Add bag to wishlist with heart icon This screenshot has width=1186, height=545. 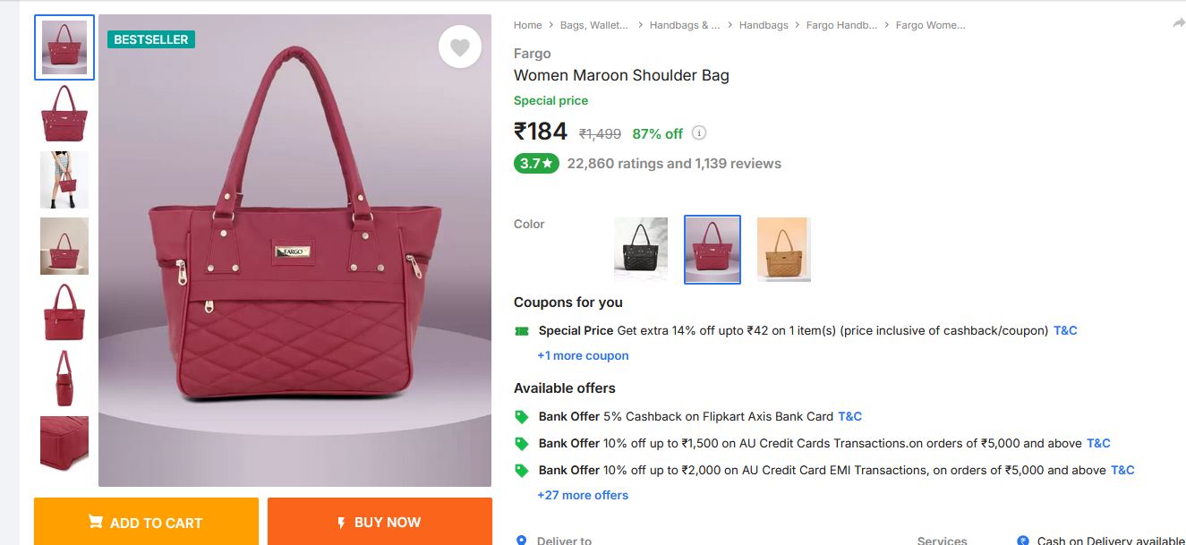pos(459,47)
